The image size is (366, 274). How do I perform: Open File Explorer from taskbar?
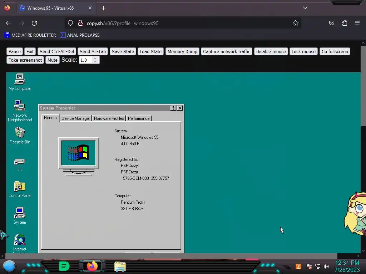pyautogui.click(x=120, y=266)
